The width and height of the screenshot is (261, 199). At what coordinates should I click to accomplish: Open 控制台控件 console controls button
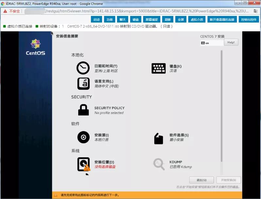tap(249, 20)
